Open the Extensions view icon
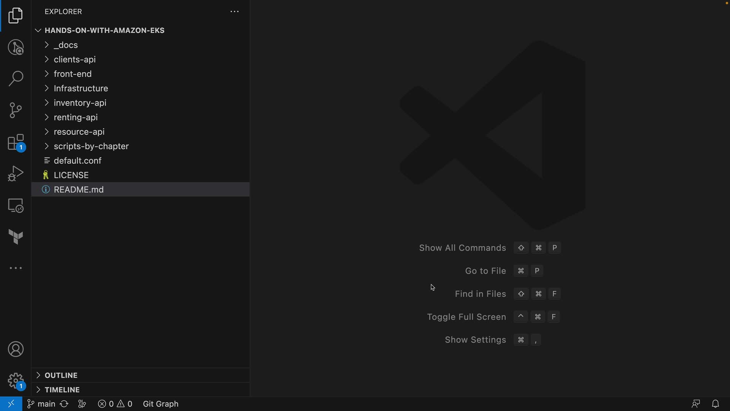 (x=16, y=142)
